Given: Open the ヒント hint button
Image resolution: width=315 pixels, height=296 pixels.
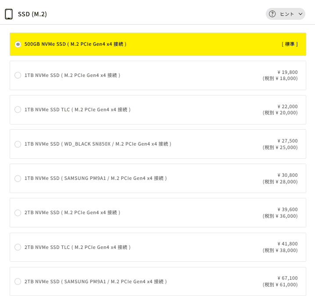Looking at the screenshot, I should [x=286, y=14].
